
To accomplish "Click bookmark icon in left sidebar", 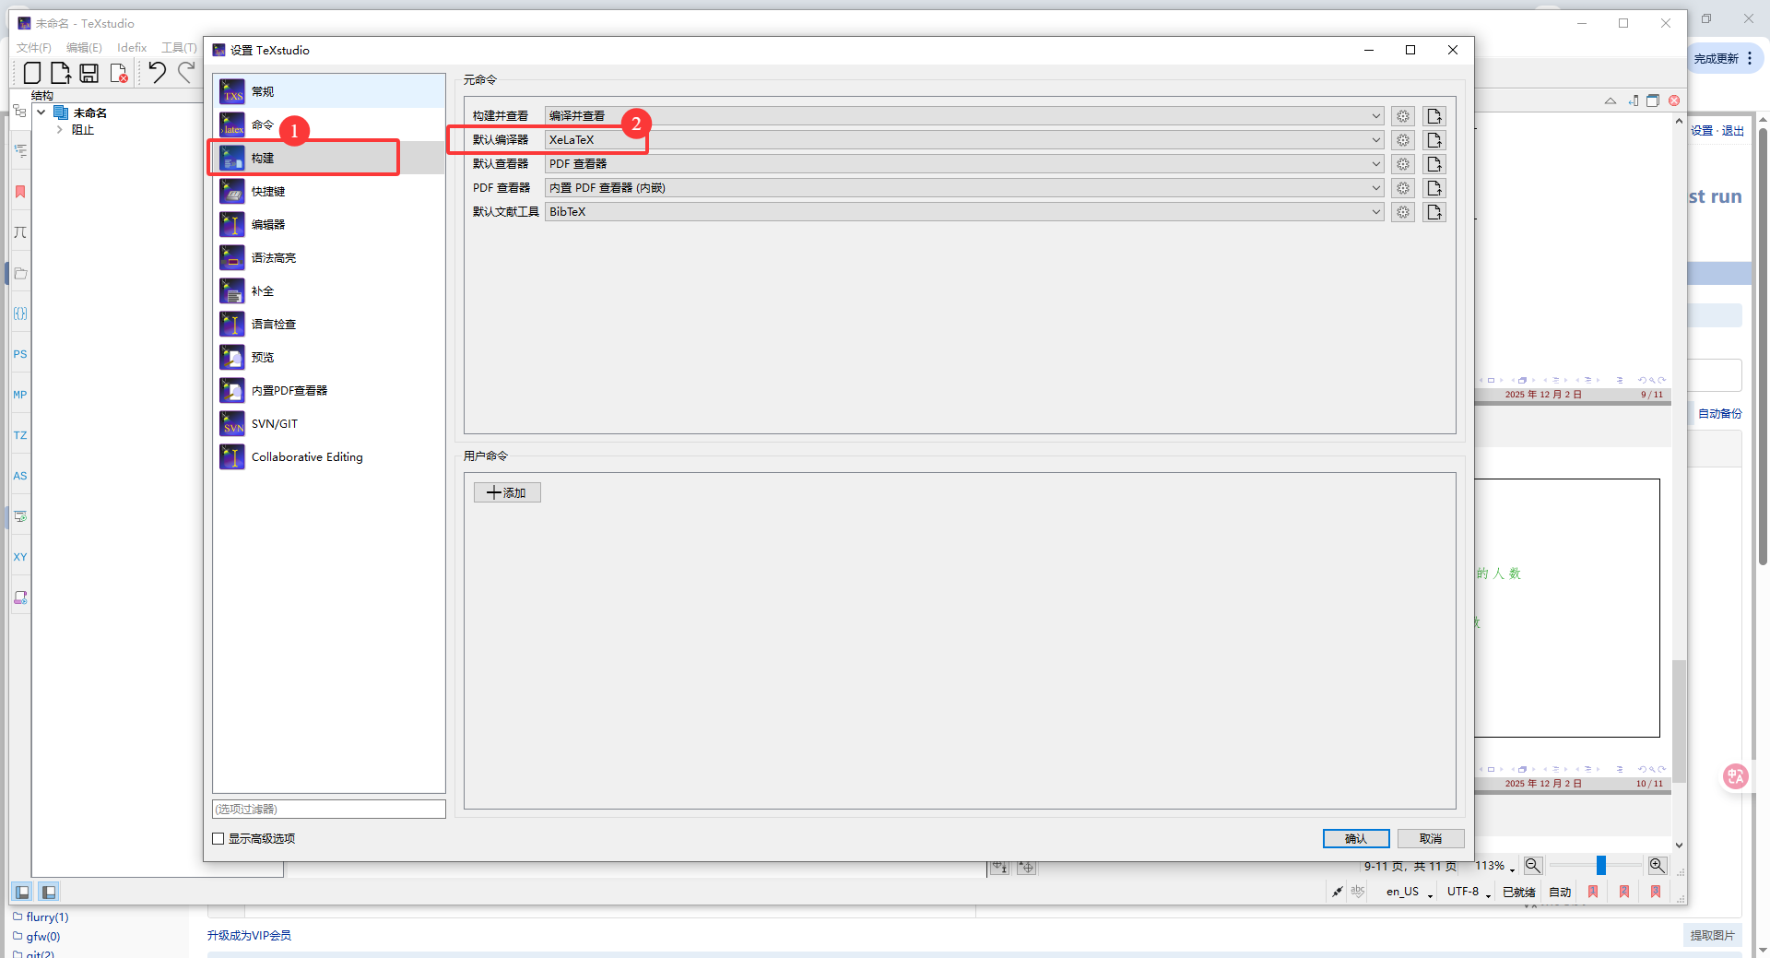I will pyautogui.click(x=20, y=192).
